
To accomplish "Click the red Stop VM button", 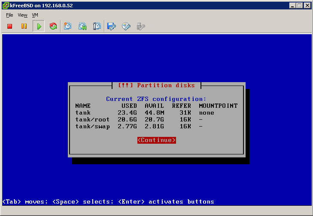I will (9, 26).
